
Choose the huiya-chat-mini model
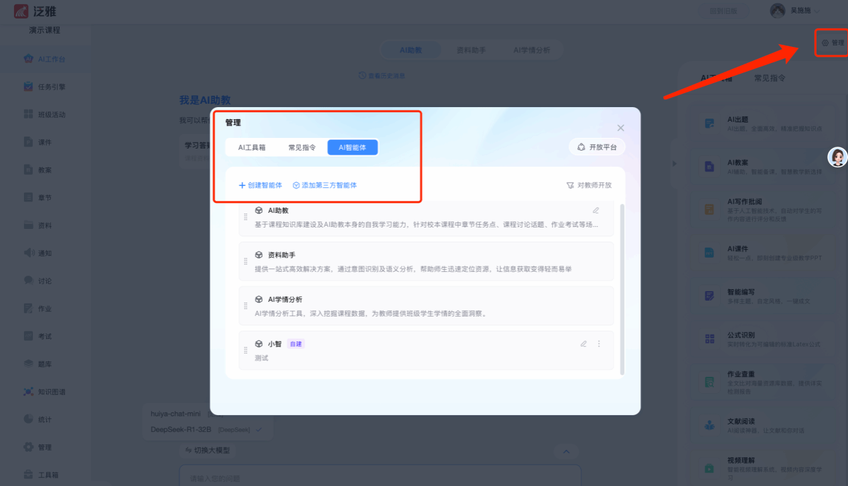(x=175, y=414)
